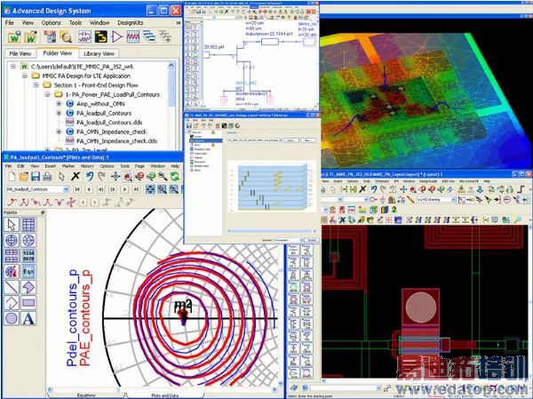
Task: Collapse the MMIC PA Design for LTE folder
Action: (x=25, y=76)
